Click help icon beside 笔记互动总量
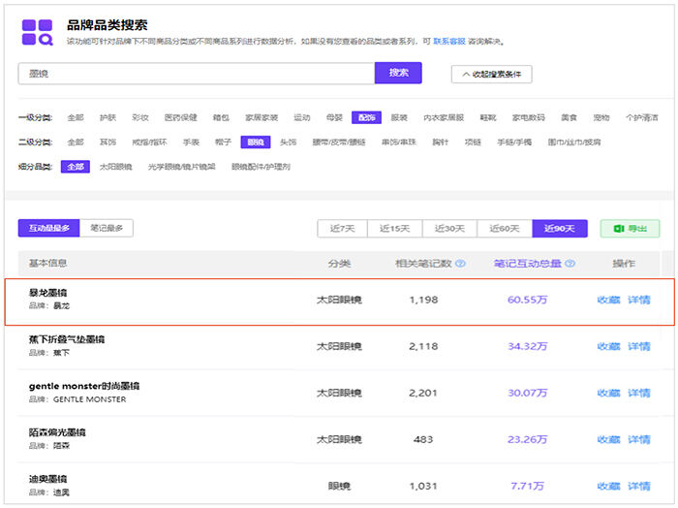This screenshot has width=678, height=508. pyautogui.click(x=570, y=264)
